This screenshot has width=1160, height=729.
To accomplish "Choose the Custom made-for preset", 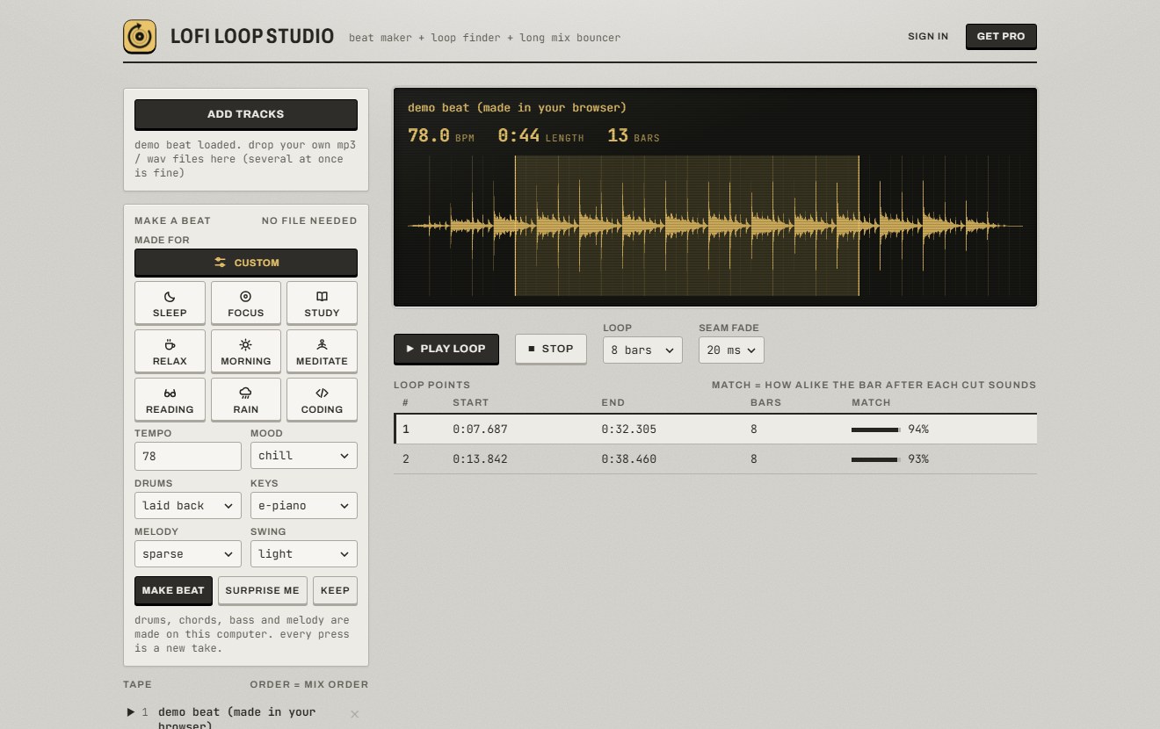I will [x=246, y=263].
